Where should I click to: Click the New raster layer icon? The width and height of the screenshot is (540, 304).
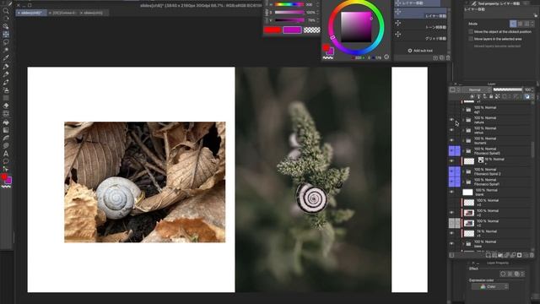pyautogui.click(x=488, y=255)
